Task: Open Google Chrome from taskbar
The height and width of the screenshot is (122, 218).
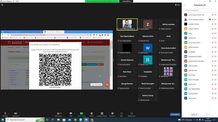Action: pos(75,120)
